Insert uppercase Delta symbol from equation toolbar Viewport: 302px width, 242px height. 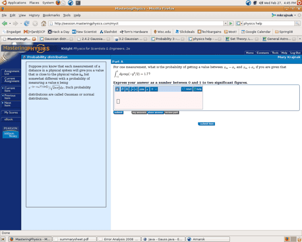[x=127, y=89]
